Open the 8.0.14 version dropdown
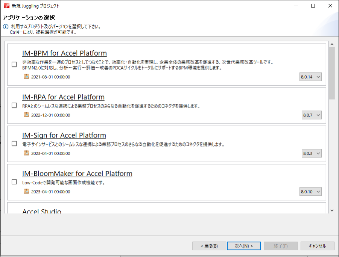This screenshot has height=257, width=339. [x=310, y=77]
